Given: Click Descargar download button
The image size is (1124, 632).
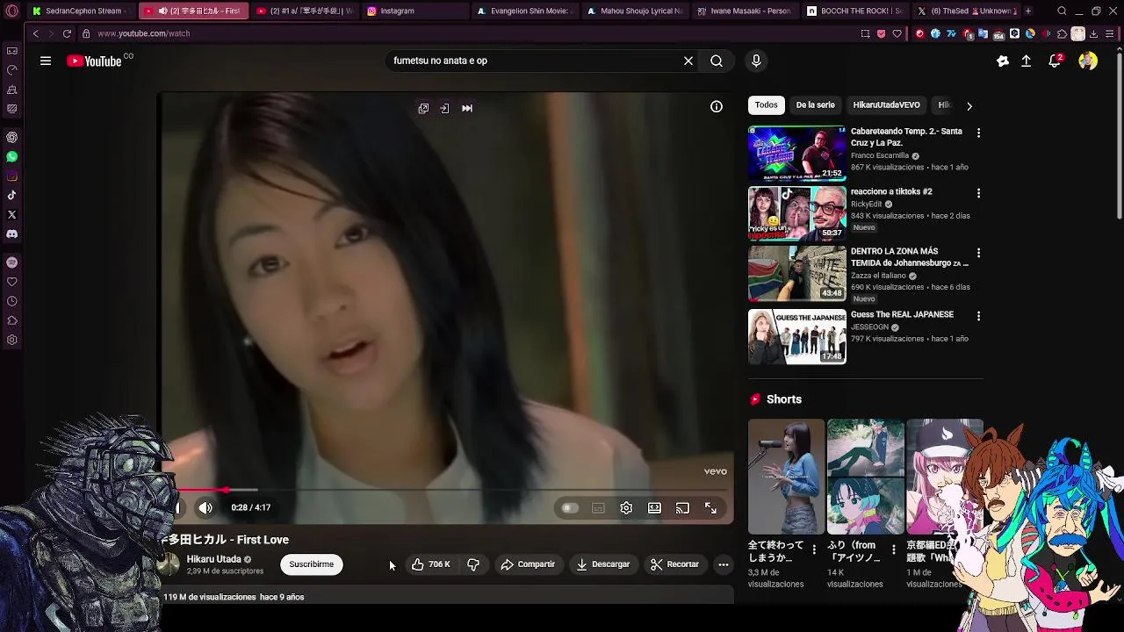Looking at the screenshot, I should coord(602,564).
